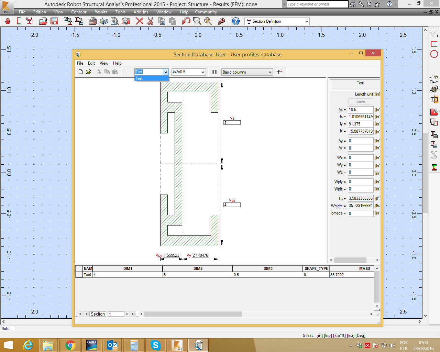Open the Section Definition layout dropdown
The width and height of the screenshot is (440, 352).
pos(306,21)
